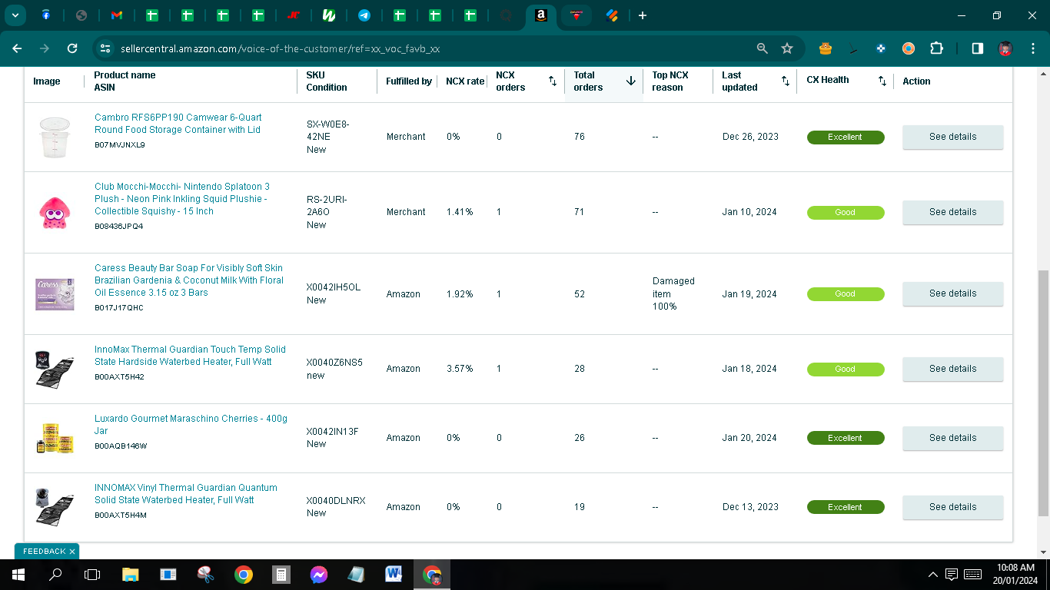See details for the Cambro container row
Viewport: 1050px width, 590px height.
tap(952, 137)
